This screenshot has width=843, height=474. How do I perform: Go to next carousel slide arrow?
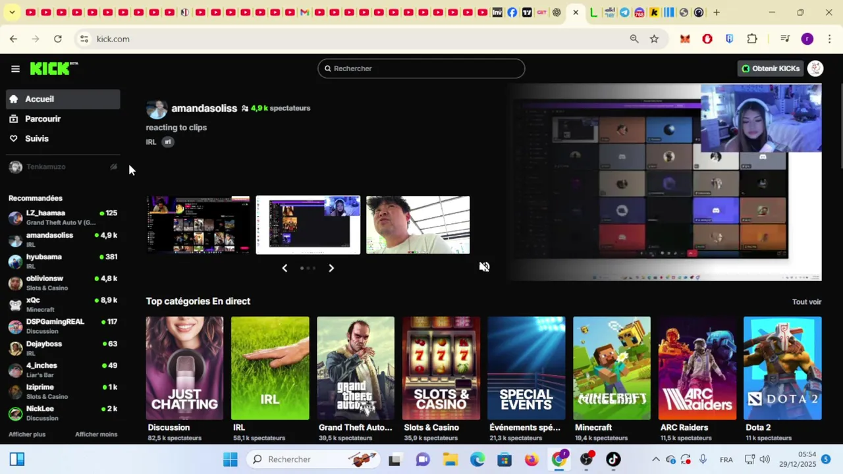(x=331, y=268)
